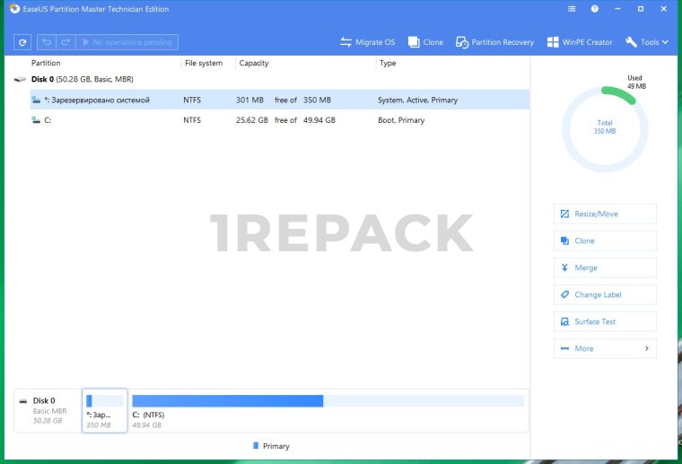
Task: Run Surface Test from the side panel
Action: (x=605, y=321)
